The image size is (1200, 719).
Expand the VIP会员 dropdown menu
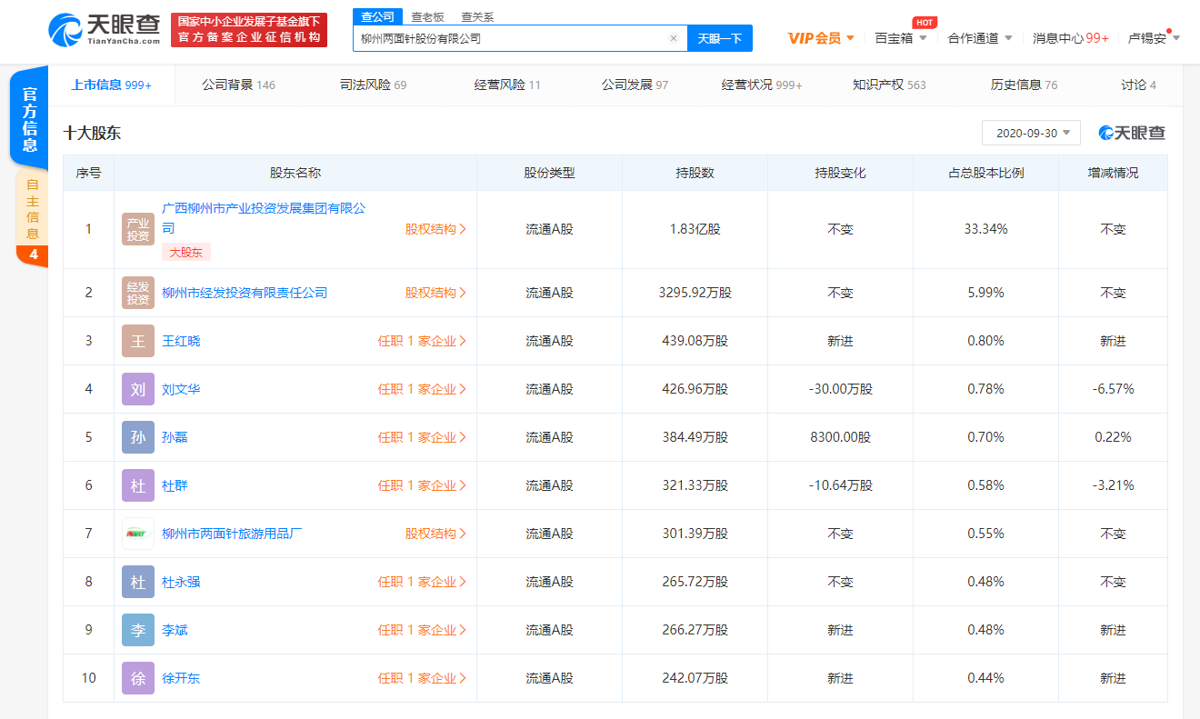click(x=821, y=38)
